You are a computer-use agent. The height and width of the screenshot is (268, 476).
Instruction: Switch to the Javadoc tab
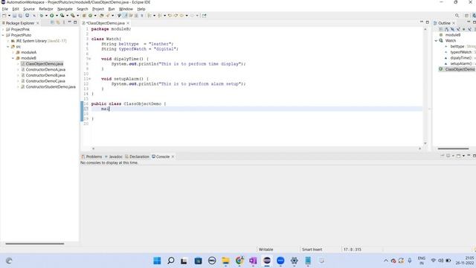tap(114, 156)
